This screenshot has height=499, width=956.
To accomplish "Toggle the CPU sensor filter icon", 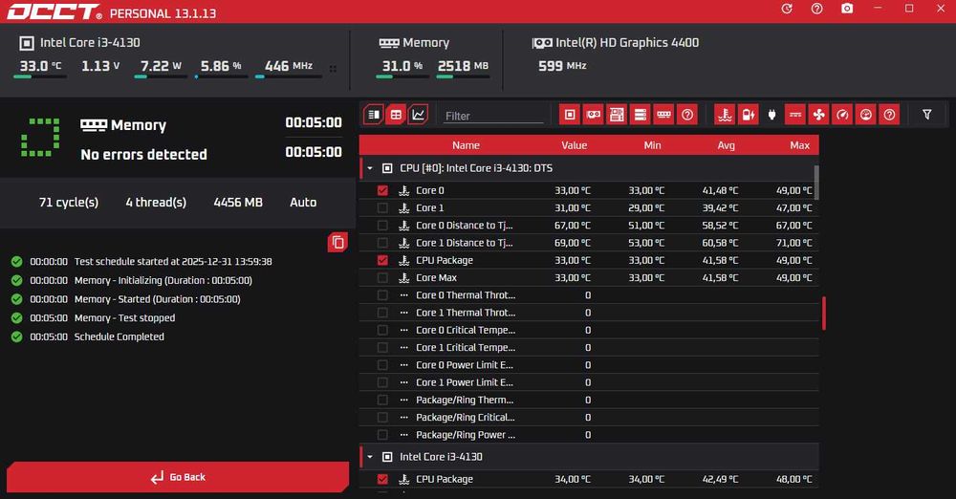I will coord(570,114).
